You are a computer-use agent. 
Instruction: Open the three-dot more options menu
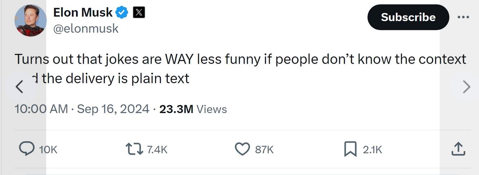click(463, 17)
